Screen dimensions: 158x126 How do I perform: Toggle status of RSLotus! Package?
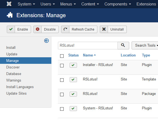click(x=73, y=94)
